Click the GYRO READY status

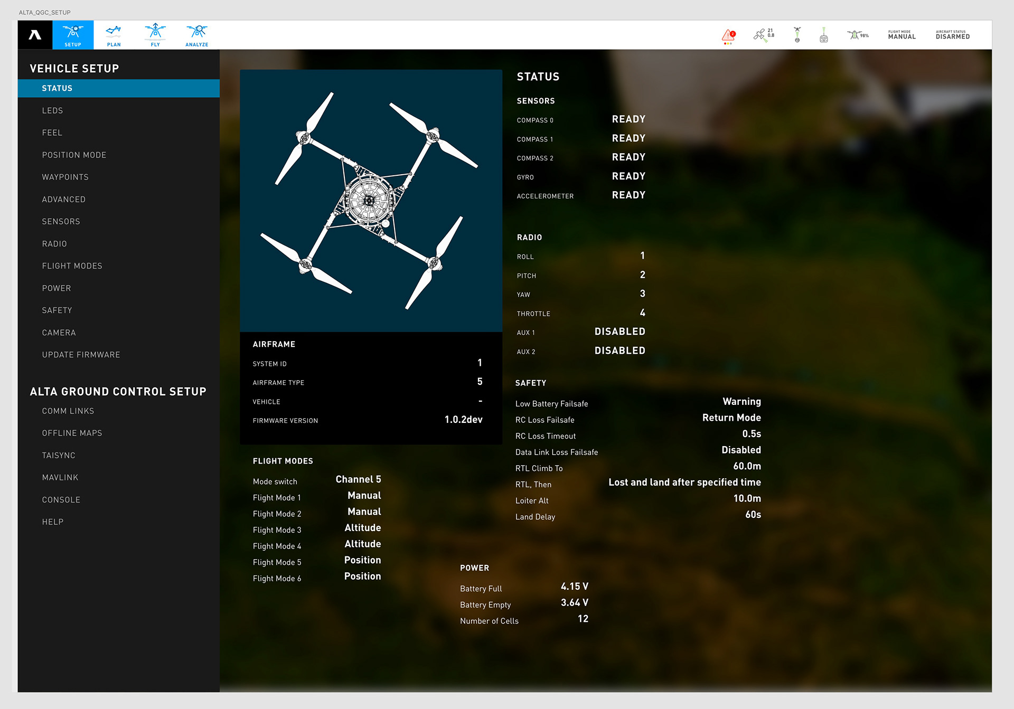(x=628, y=176)
